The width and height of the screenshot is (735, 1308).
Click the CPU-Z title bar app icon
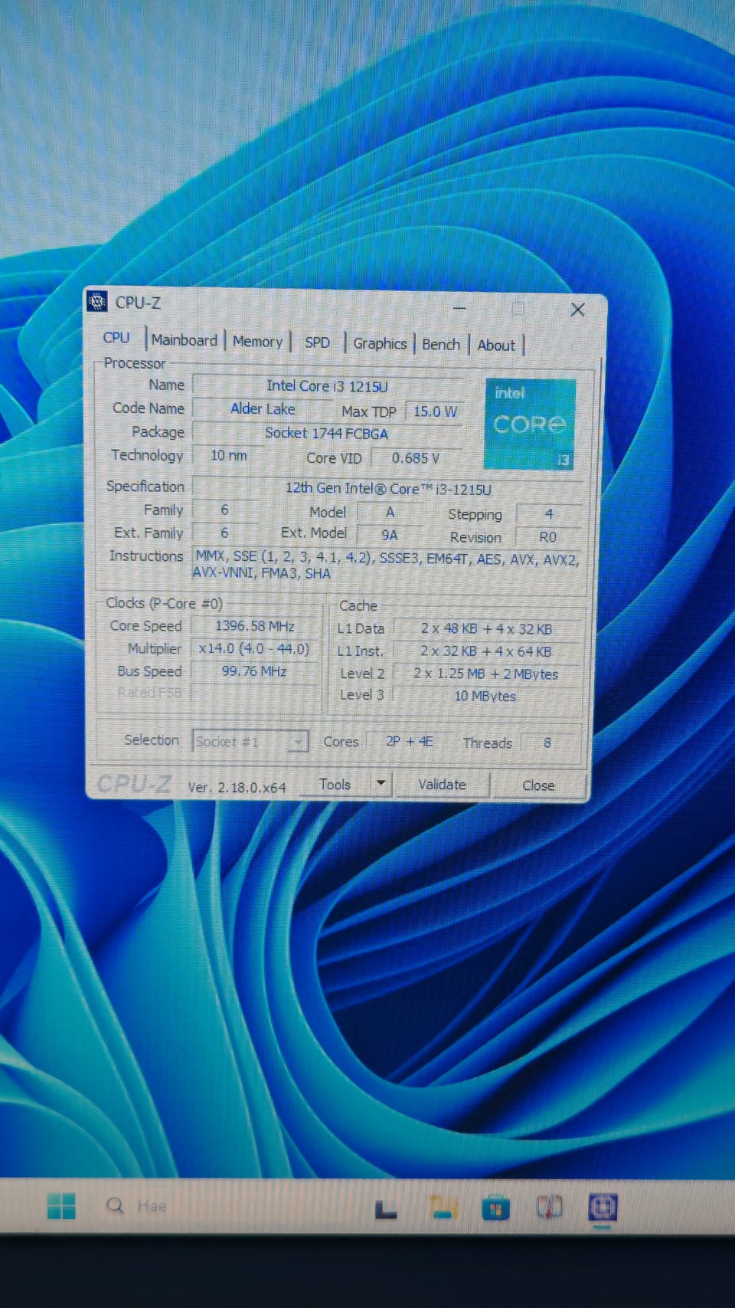pos(97,301)
